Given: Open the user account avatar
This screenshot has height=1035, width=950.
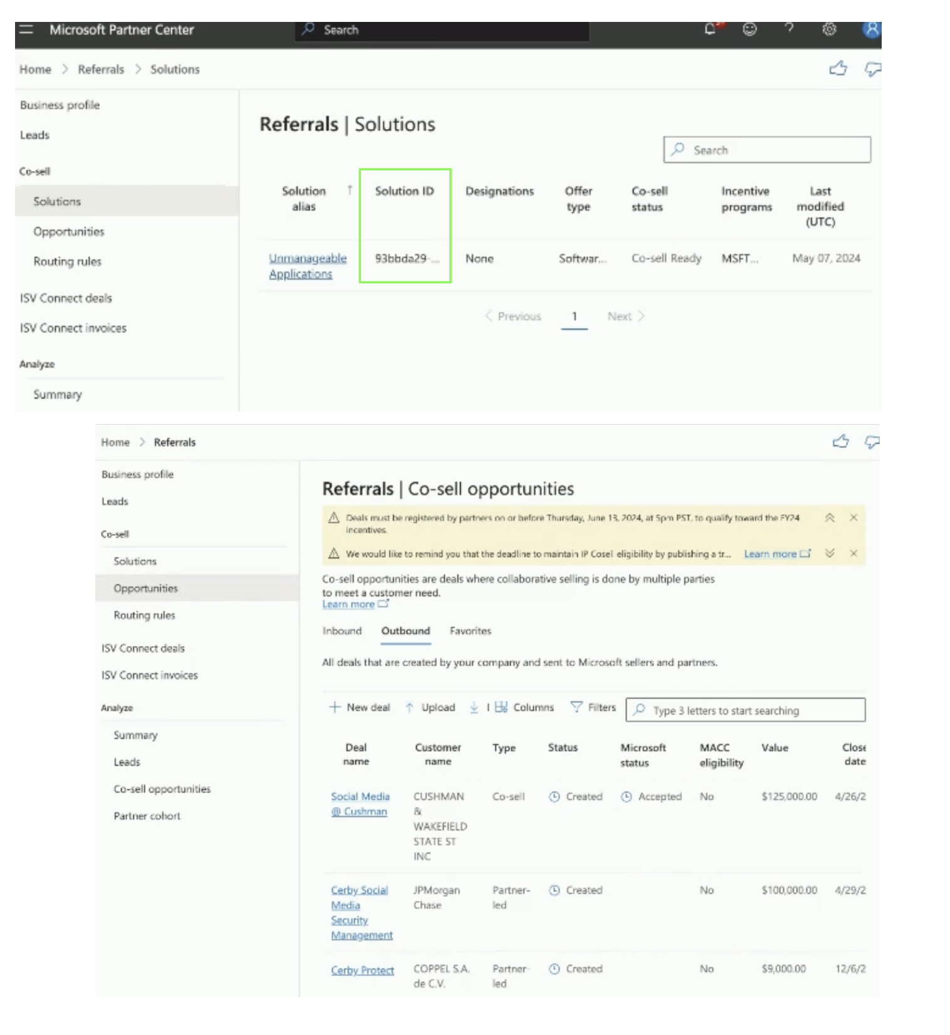Looking at the screenshot, I should pos(871,29).
